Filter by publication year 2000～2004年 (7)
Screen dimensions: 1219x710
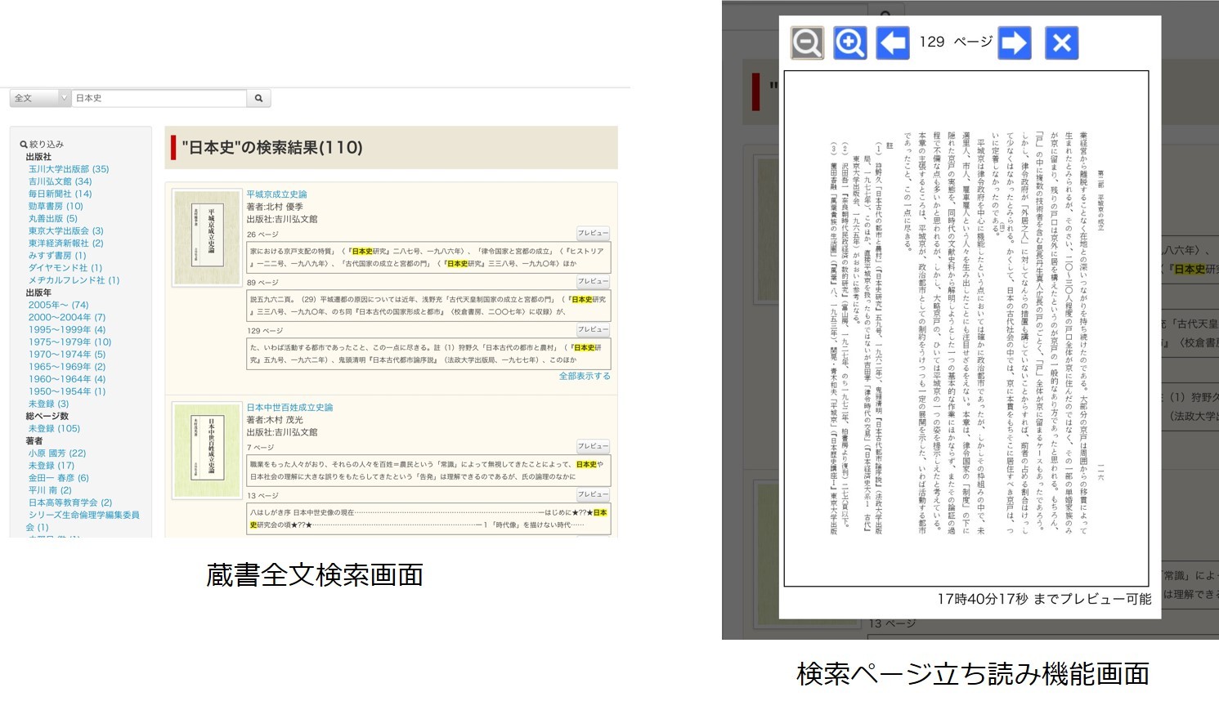click(67, 317)
